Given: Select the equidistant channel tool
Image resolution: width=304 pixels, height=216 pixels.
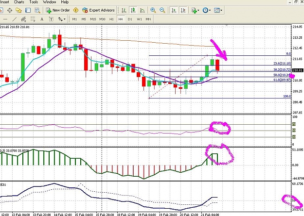Looking at the screenshot, I should click(x=23, y=19).
